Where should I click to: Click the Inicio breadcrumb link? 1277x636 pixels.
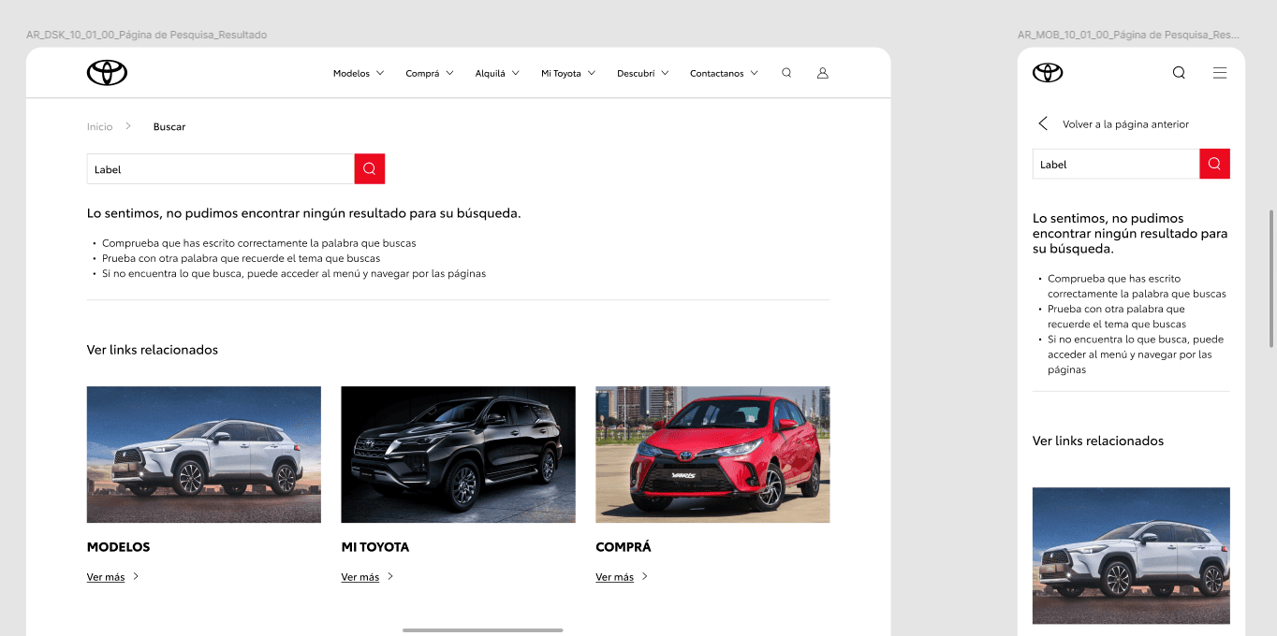(x=99, y=126)
